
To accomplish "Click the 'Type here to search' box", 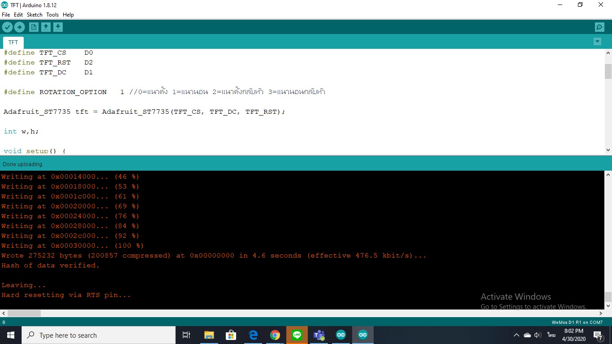I will coord(99,335).
